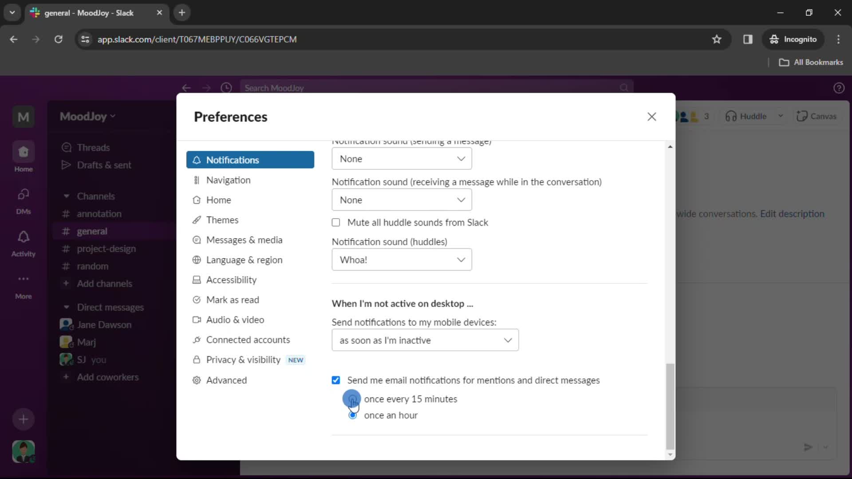Screen dimensions: 852x479
Task: Open the Messages & media settings
Action: pos(244,240)
